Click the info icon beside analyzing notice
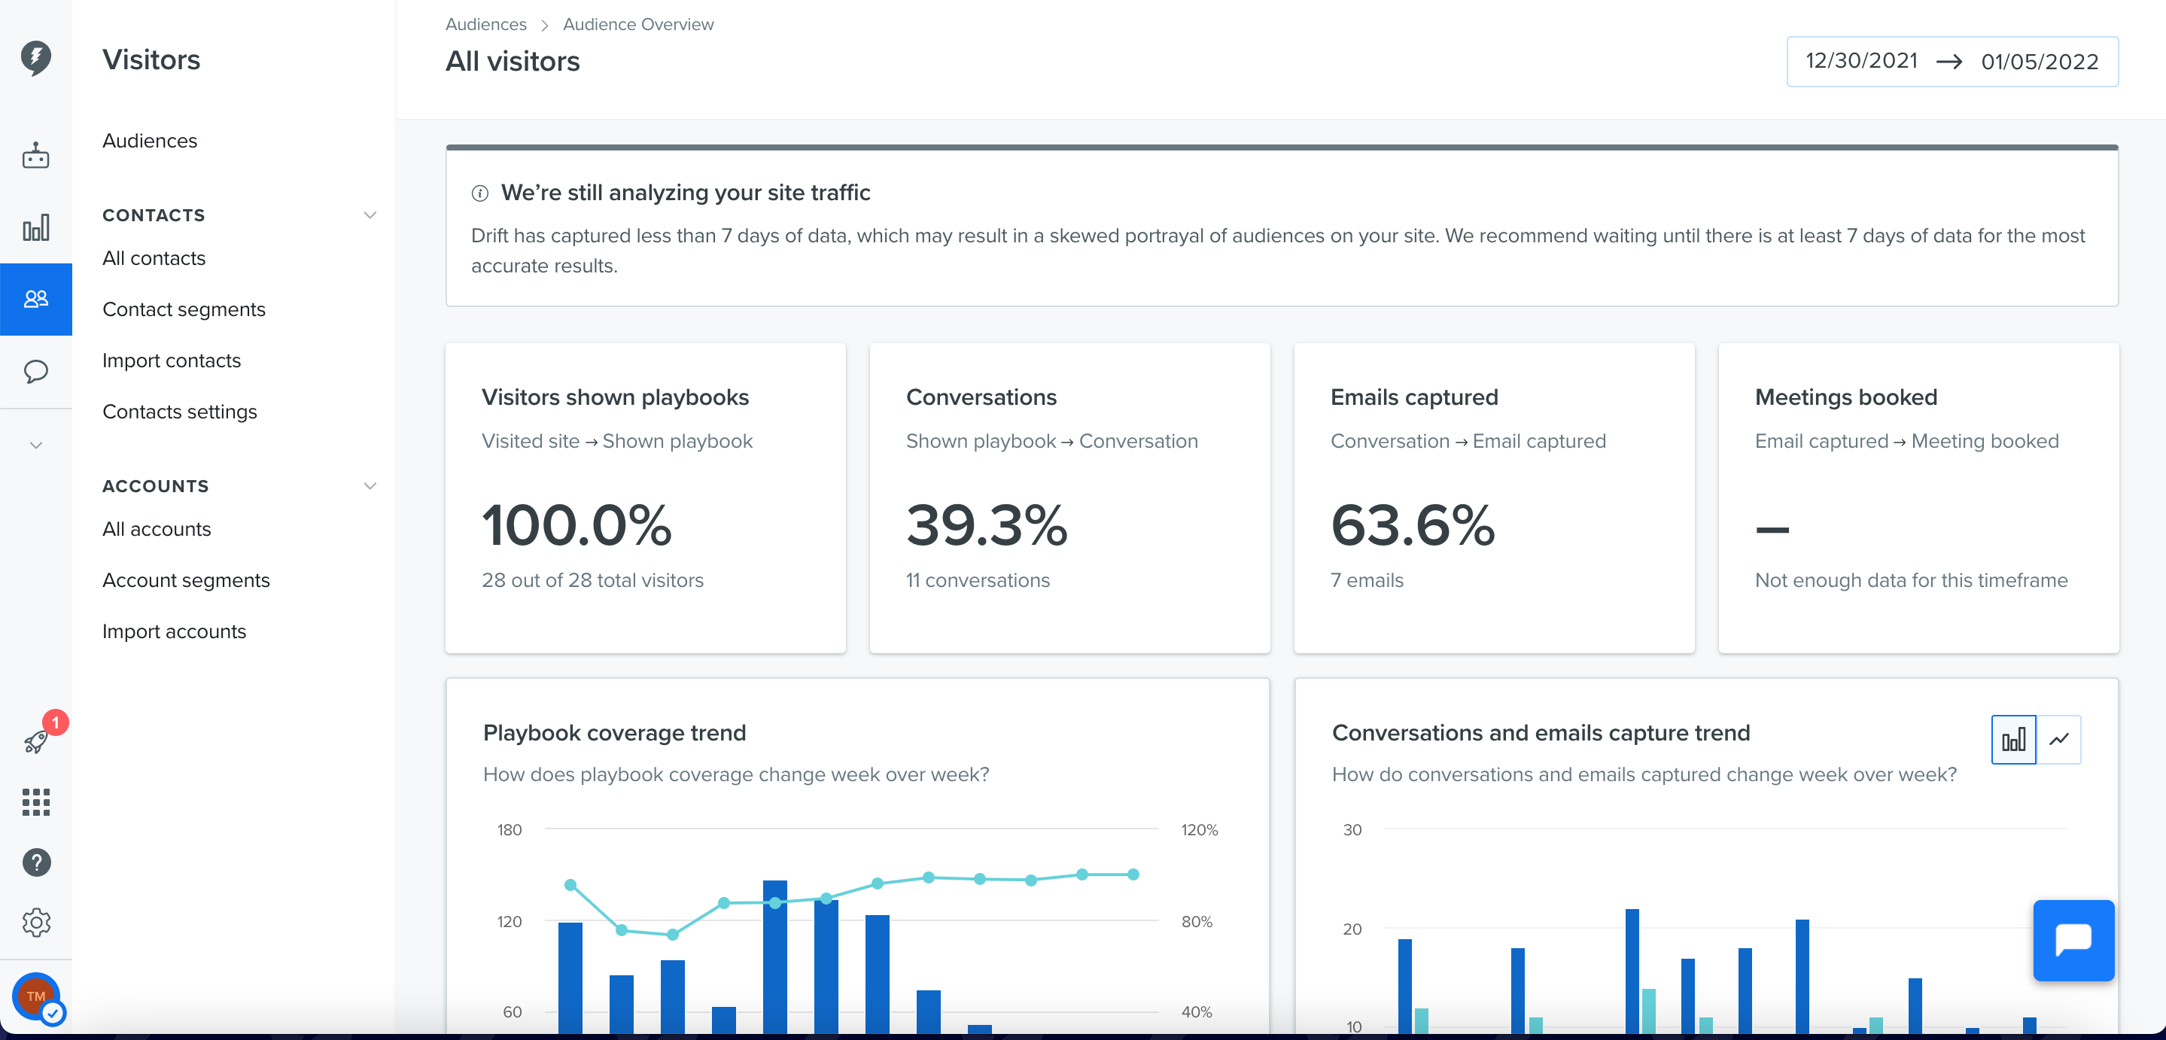The height and width of the screenshot is (1040, 2166). tap(479, 193)
